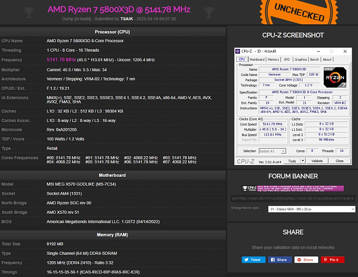
Task: Click the Facebook Share button
Action: point(279,260)
